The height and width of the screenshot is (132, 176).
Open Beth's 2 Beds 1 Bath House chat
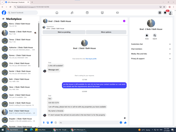tap(19, 80)
